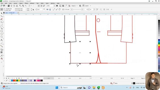Click the Full-screen preview icon
The image size is (160, 90).
pos(57,6)
